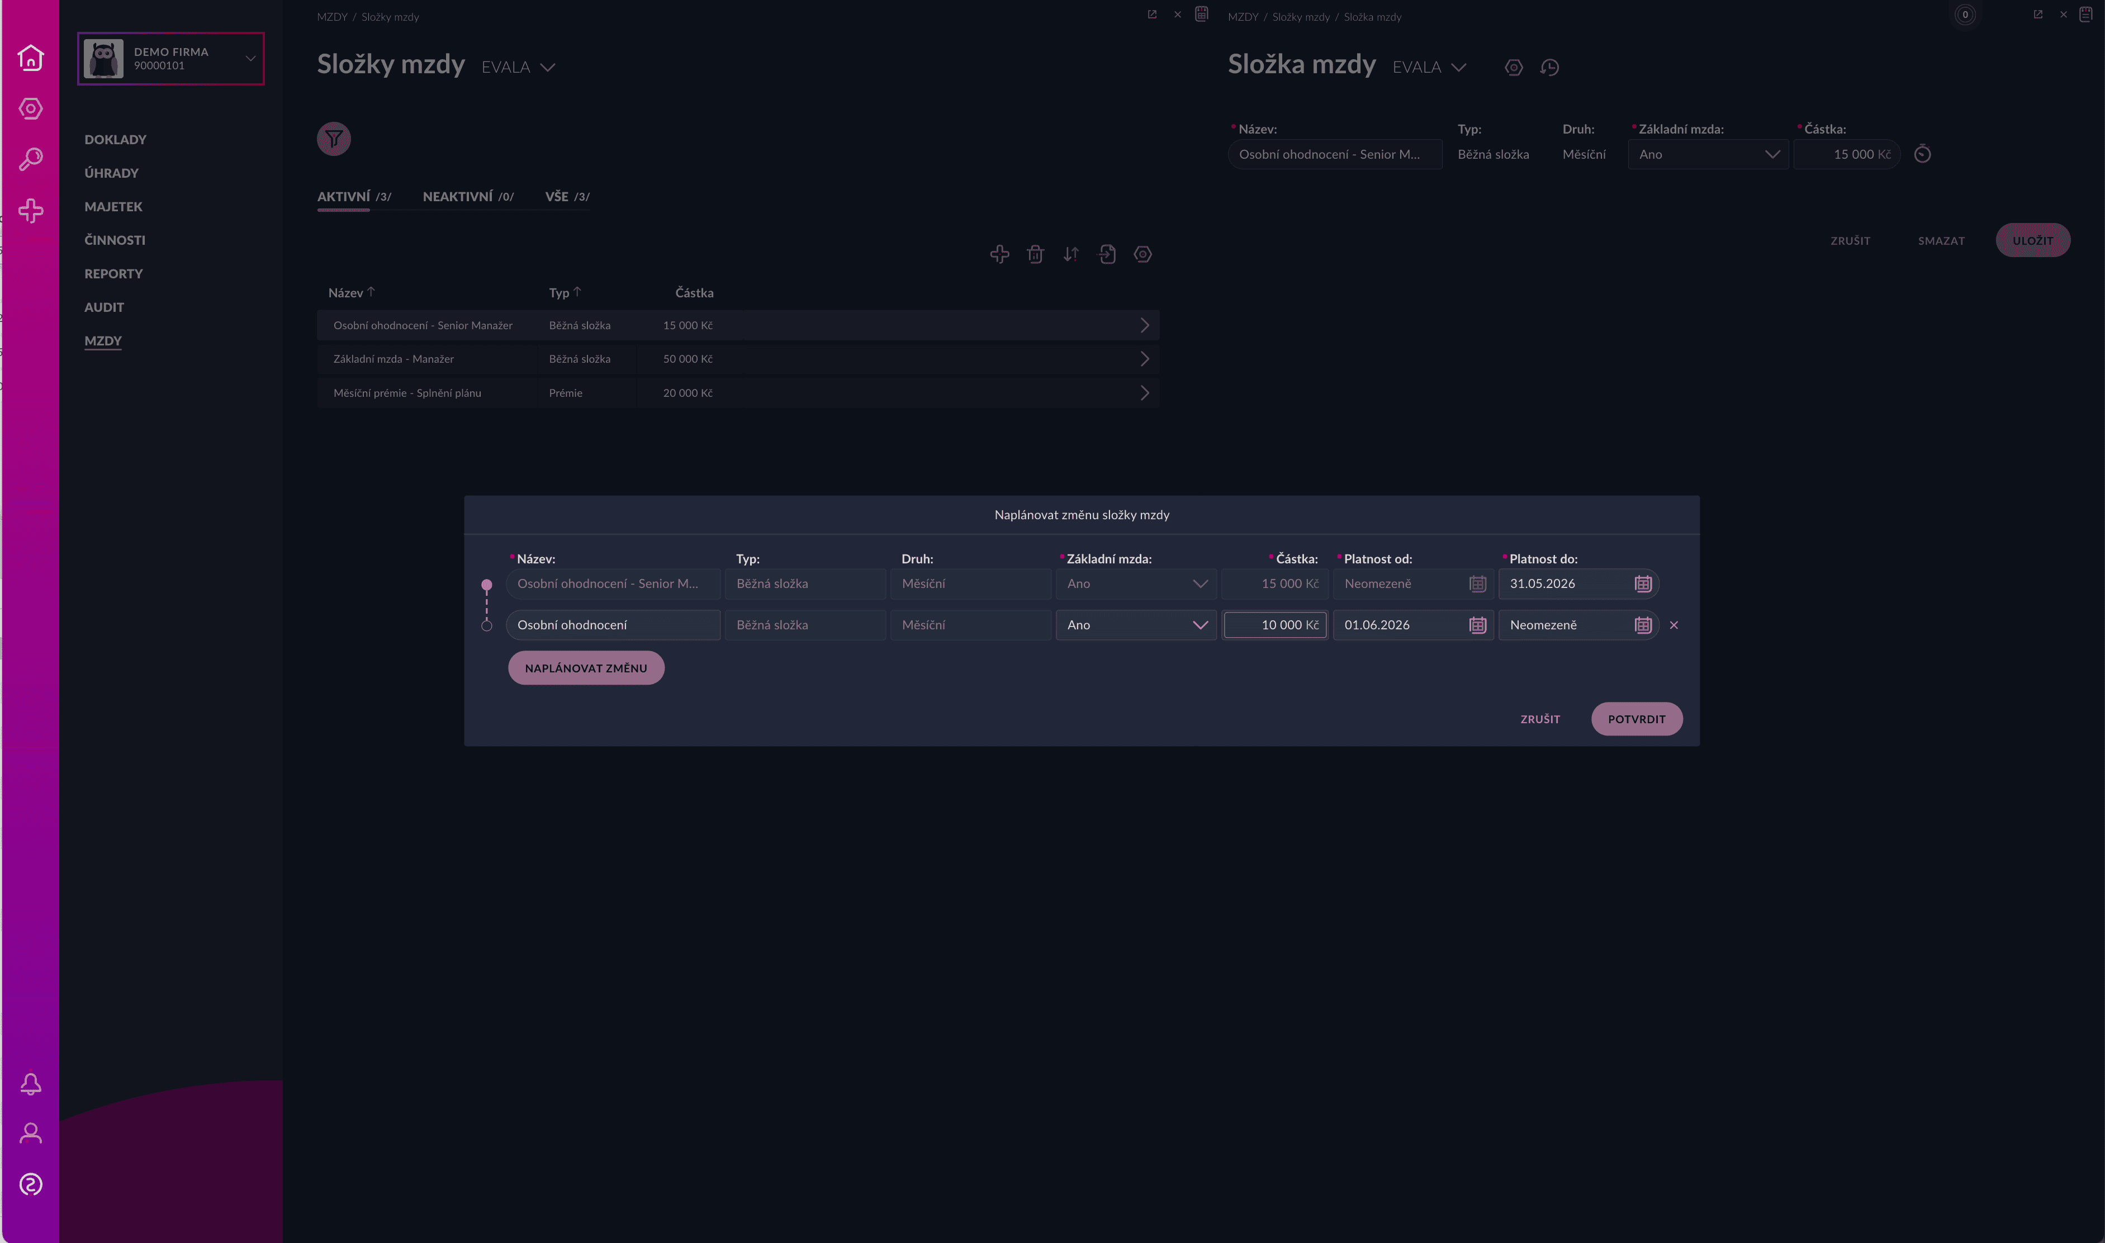Switch to NEAKTIVNÍ tab
2105x1243 pixels.
click(468, 197)
